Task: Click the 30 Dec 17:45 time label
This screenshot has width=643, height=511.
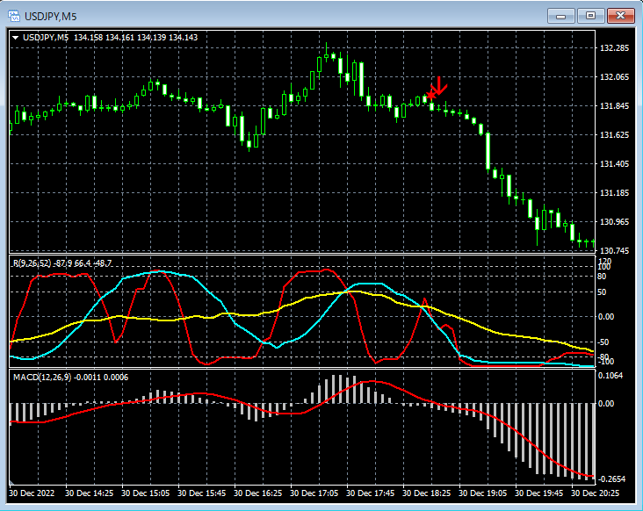Action: point(370,493)
